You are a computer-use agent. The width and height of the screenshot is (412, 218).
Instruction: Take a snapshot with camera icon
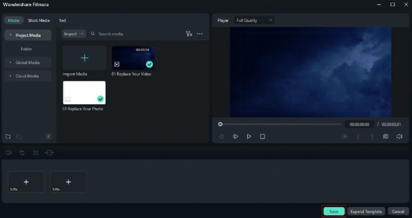[x=385, y=137]
